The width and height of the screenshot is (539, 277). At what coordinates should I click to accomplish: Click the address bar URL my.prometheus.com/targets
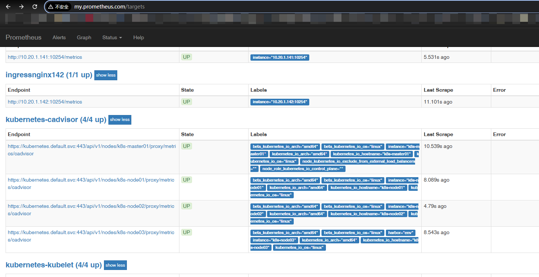[x=110, y=7]
